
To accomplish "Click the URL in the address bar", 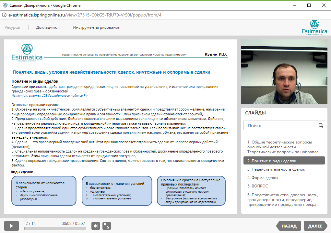I will 85,15.
